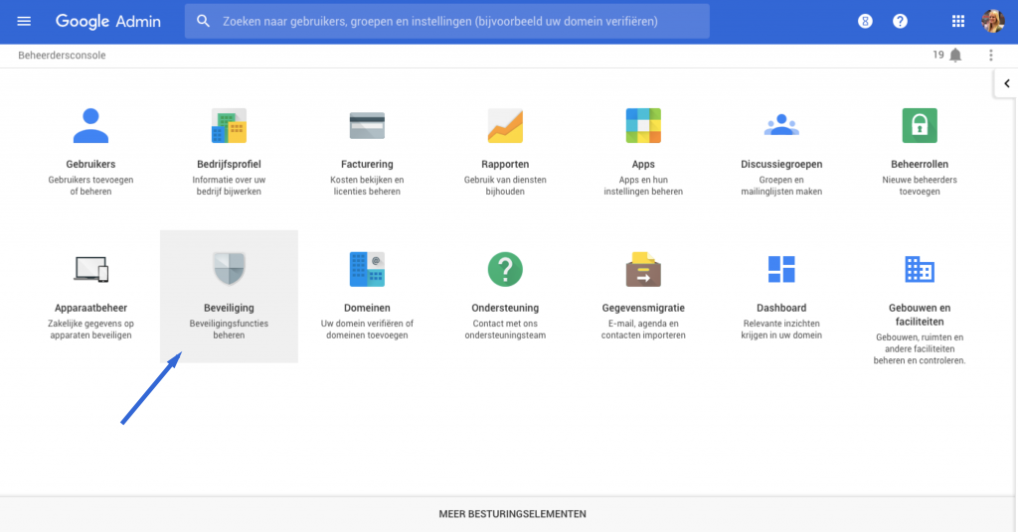The width and height of the screenshot is (1018, 532).
Task: Click the Rapporten title text
Action: click(x=505, y=165)
